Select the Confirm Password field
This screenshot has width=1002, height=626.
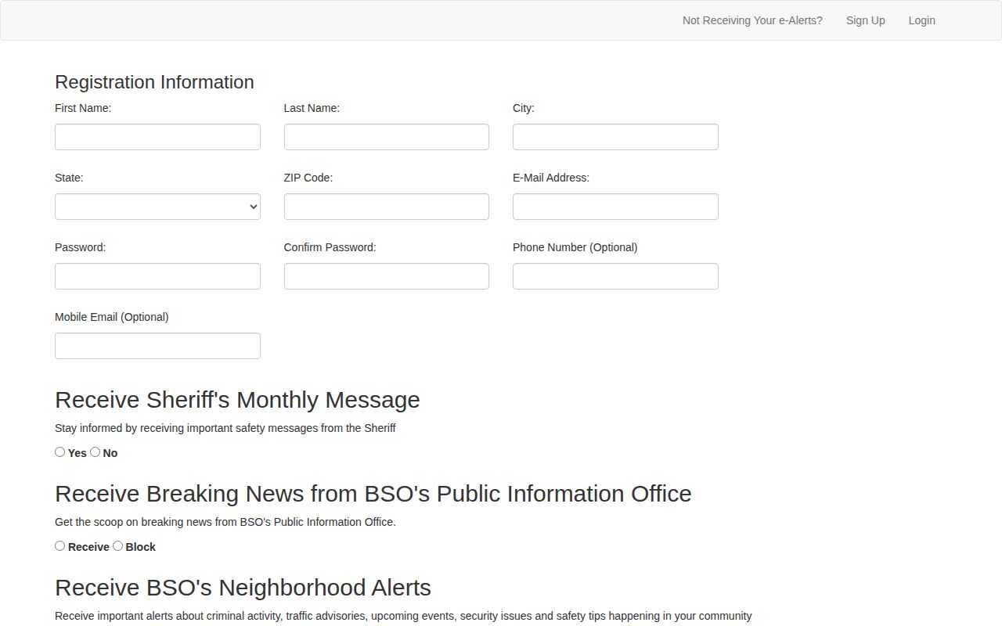pyautogui.click(x=387, y=276)
